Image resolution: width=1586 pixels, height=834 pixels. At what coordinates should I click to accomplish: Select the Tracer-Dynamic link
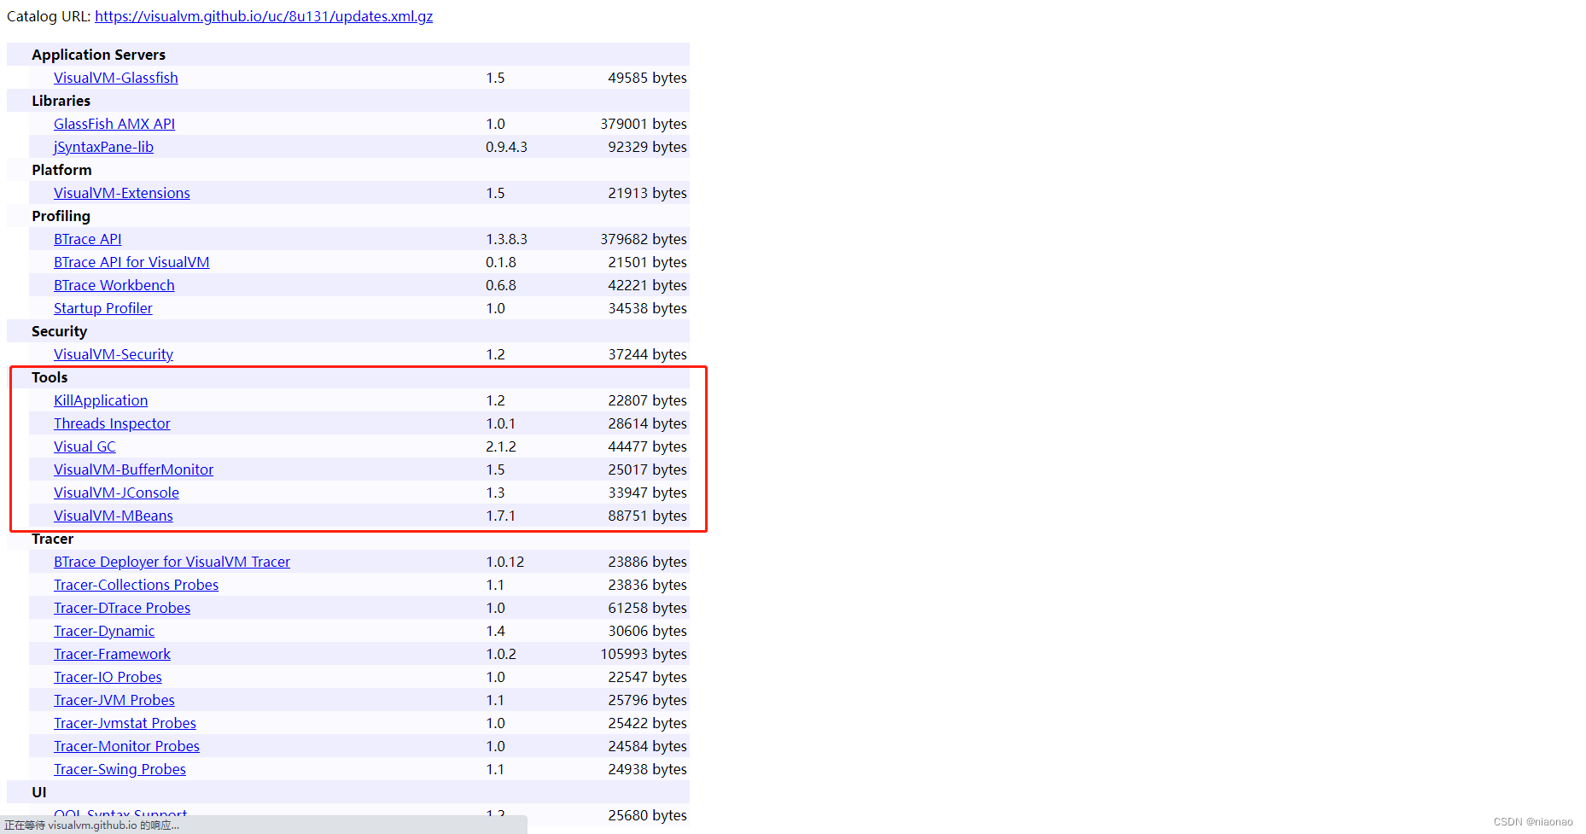(104, 631)
